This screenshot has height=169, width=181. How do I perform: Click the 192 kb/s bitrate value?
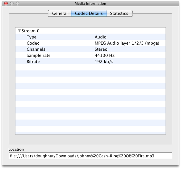[104, 61]
